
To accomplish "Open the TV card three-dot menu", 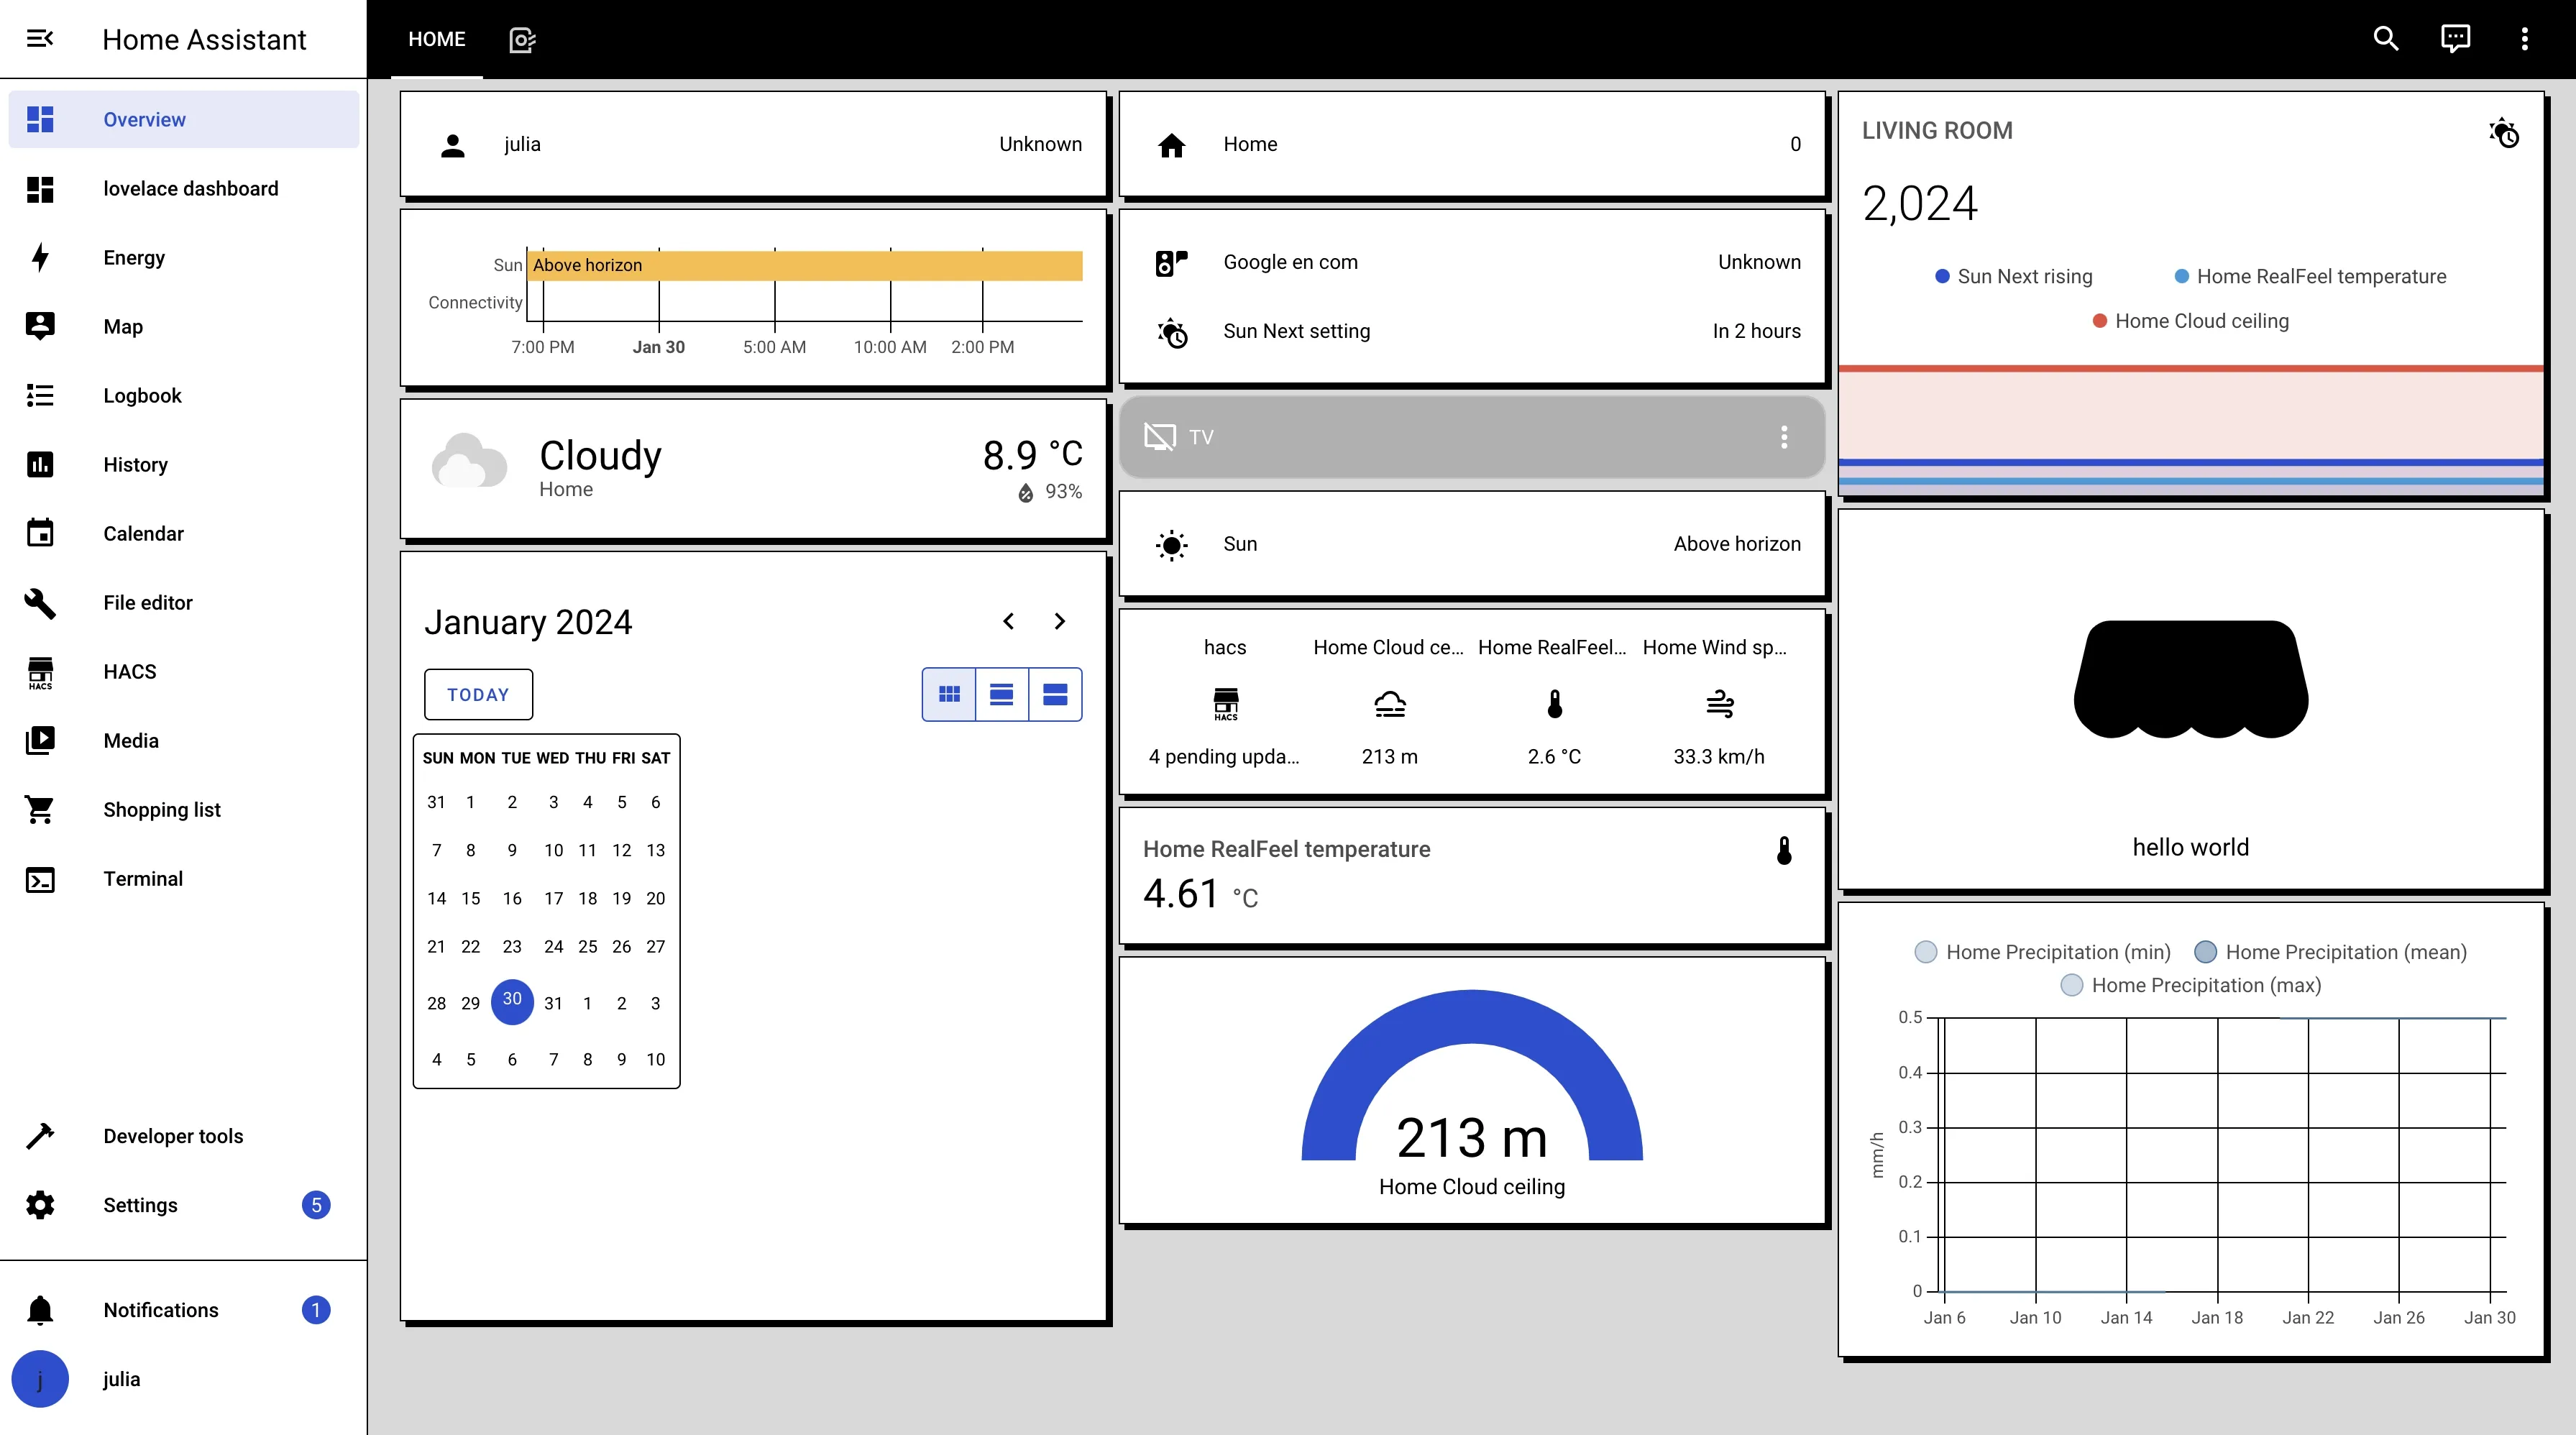I will (1784, 437).
